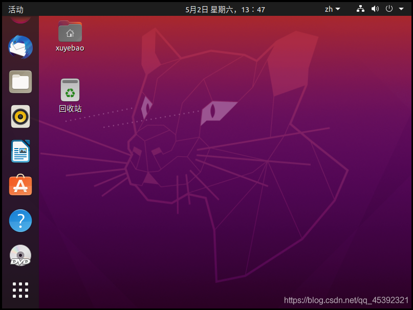Launch LibreOffice Writer from the dock
This screenshot has width=413, height=310.
pyautogui.click(x=20, y=151)
